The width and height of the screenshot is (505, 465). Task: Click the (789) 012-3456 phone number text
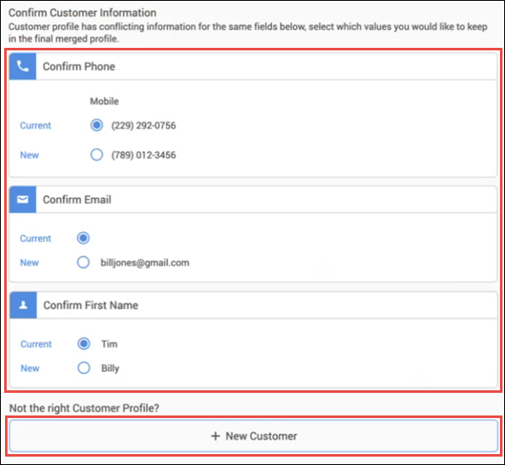coord(143,155)
